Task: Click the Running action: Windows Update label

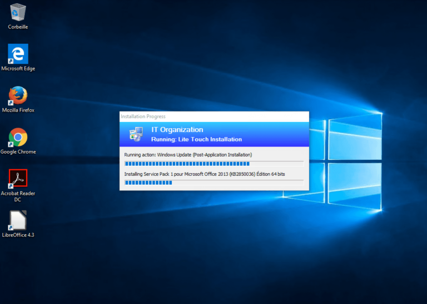Action: point(188,155)
